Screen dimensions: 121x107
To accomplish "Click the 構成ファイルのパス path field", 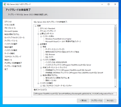I will click(75, 94).
